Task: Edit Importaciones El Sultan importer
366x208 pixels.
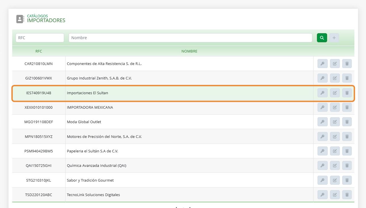Action: click(335, 93)
